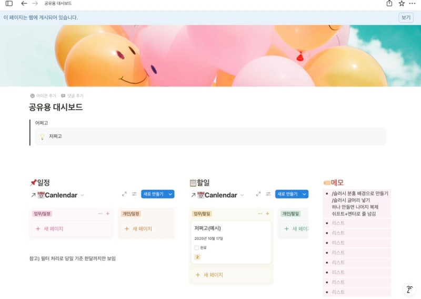The image size is (421, 299).
Task: Click 아이콘 추가 above the title
Action: (x=43, y=96)
